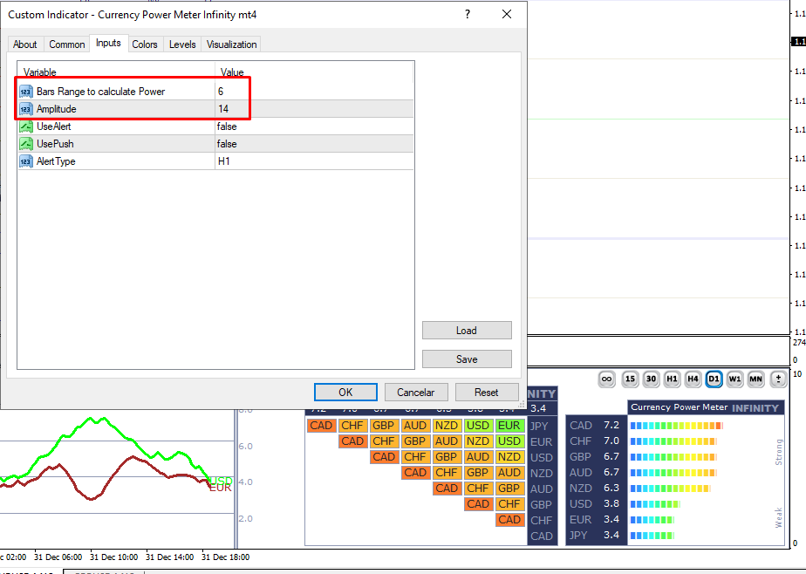Click JPY label beside the matrix
The image size is (806, 574).
tap(539, 426)
